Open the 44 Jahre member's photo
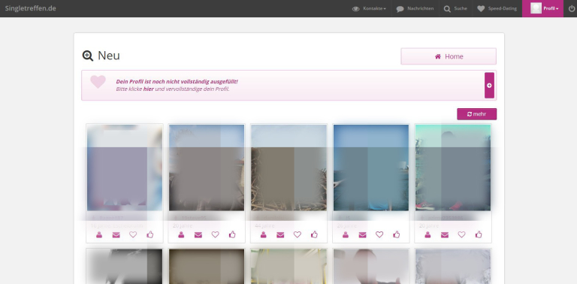 [x=288, y=168]
